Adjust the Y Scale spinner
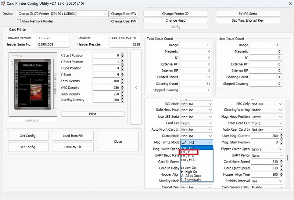Screen dimensions: 294x200 123,74
